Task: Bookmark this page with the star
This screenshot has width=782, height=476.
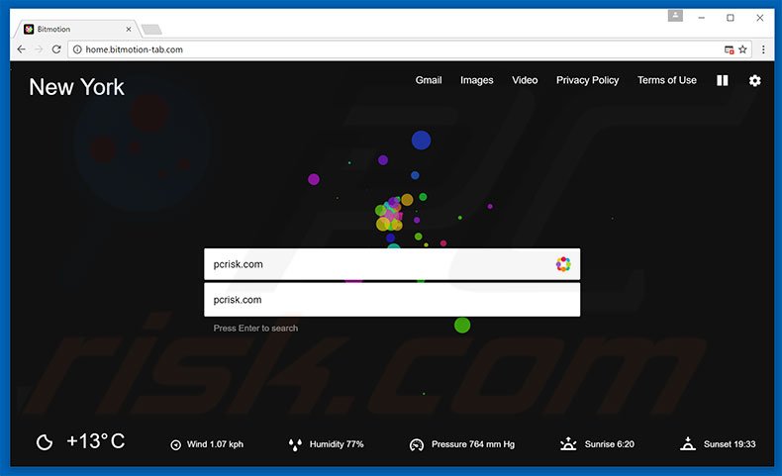Action: coord(742,49)
